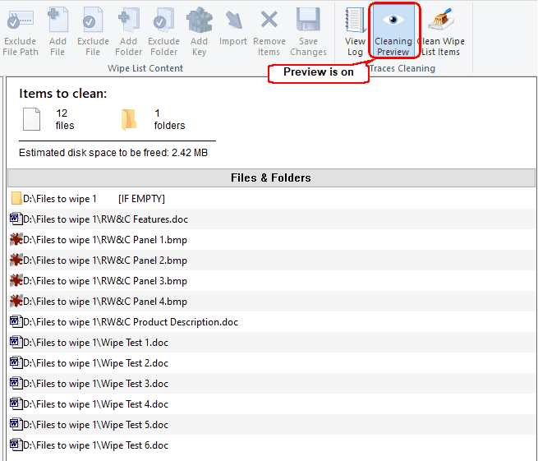Screen dimensions: 538x461
Task: Click the Word icon of Product Description.doc
Action: 16,321
